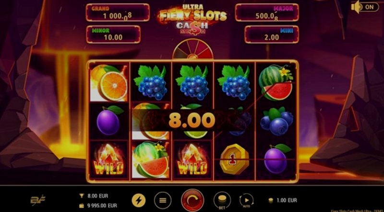Click the gold coin symbol numbered 1

(x=234, y=159)
